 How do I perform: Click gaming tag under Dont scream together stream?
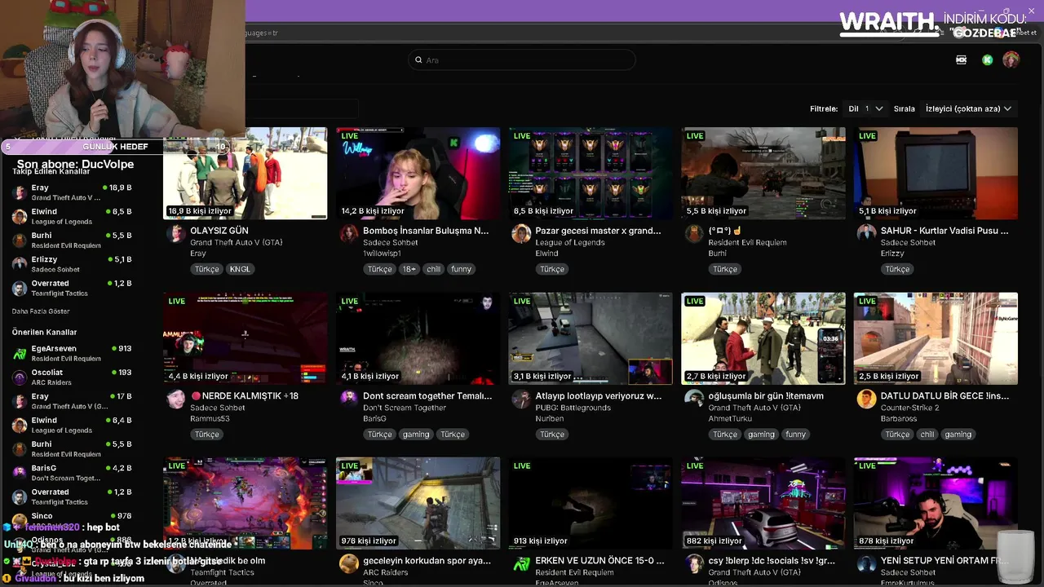click(416, 435)
